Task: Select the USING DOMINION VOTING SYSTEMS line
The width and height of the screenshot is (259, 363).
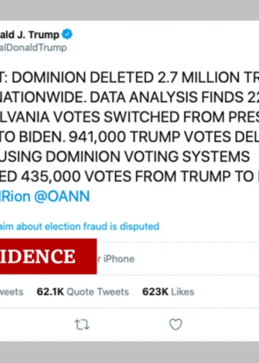Action: coord(124,156)
